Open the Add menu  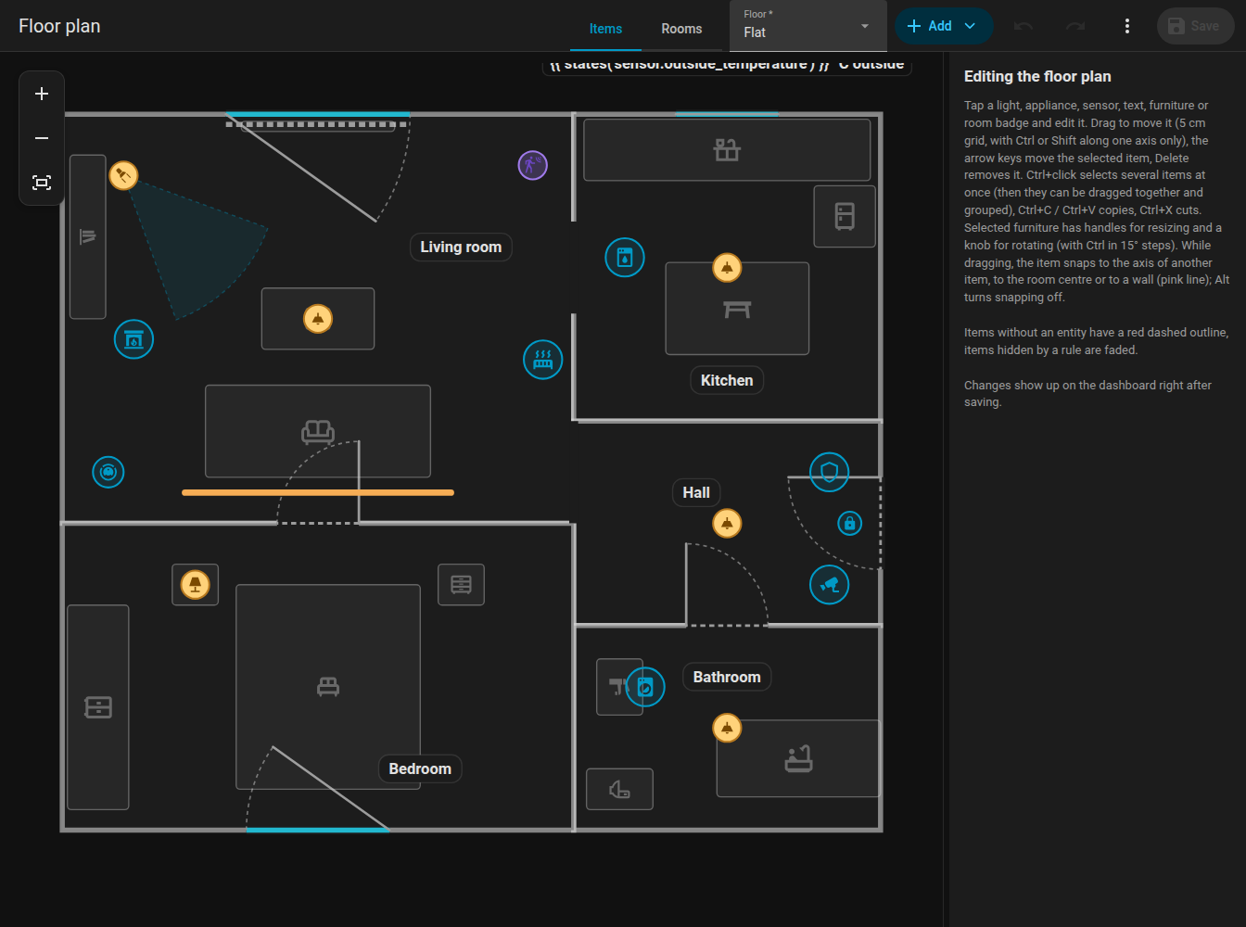pos(944,26)
